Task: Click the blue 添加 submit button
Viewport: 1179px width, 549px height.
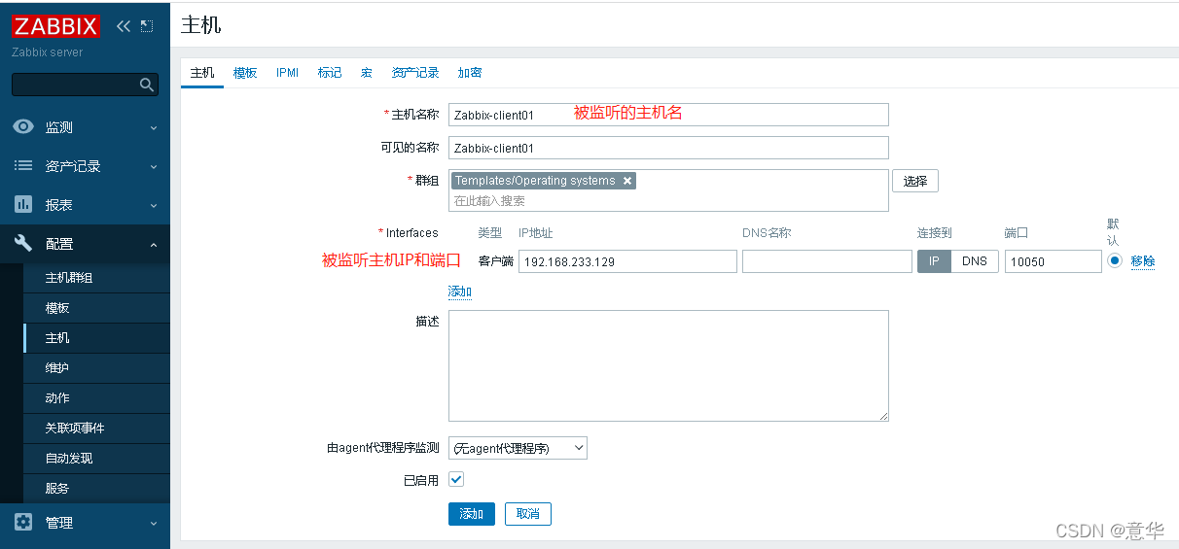Action: (472, 514)
